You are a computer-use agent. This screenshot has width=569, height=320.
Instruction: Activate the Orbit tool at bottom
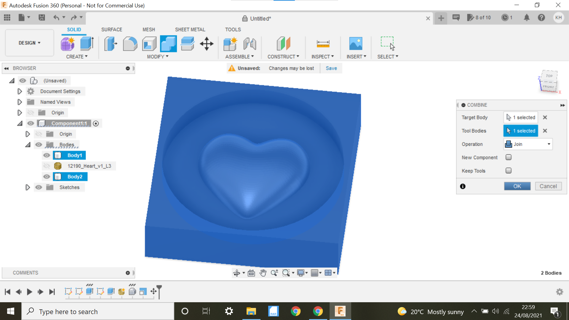237,273
